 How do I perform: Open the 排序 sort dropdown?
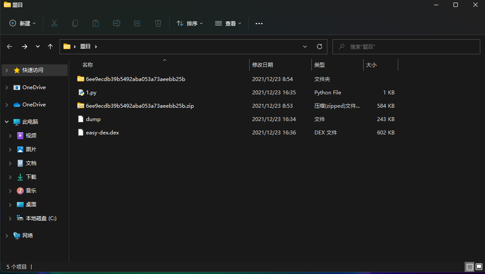click(190, 23)
